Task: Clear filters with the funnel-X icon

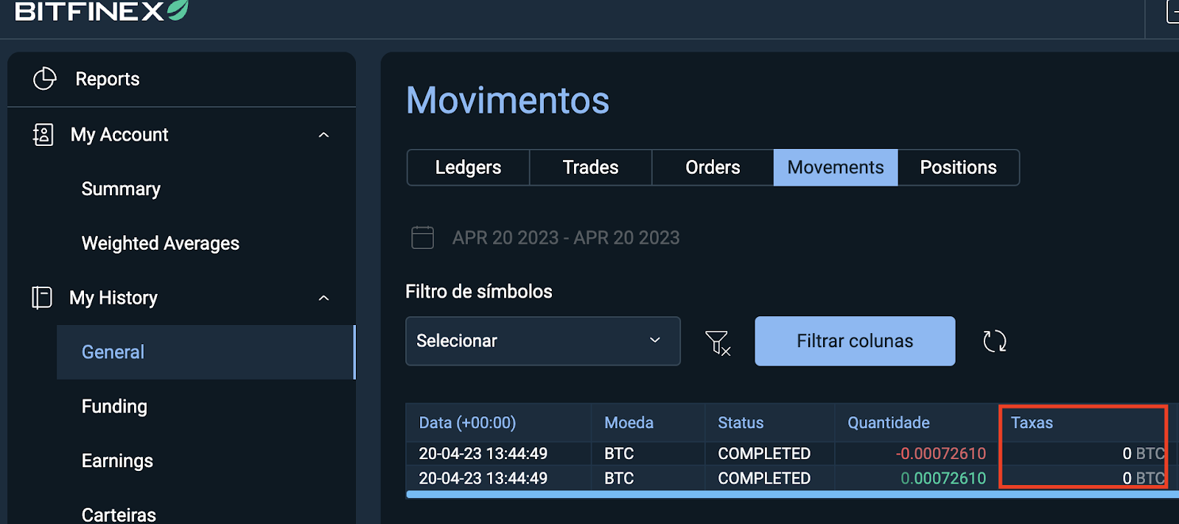Action: coord(718,342)
